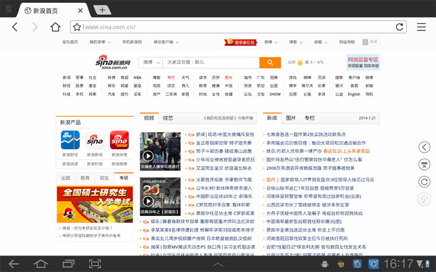Play the 华裔老人横穿马路被打 video thumbnail
Image resolution: width=436 pixels, height=272 pixels.
[x=160, y=151]
